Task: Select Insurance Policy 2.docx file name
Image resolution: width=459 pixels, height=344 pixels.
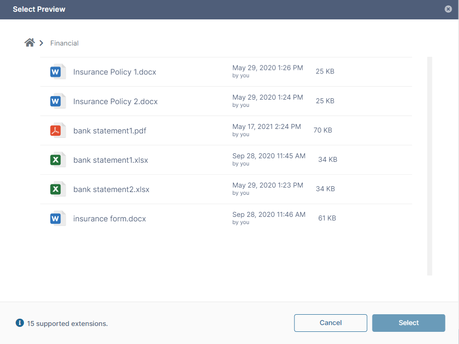Action: (x=115, y=101)
